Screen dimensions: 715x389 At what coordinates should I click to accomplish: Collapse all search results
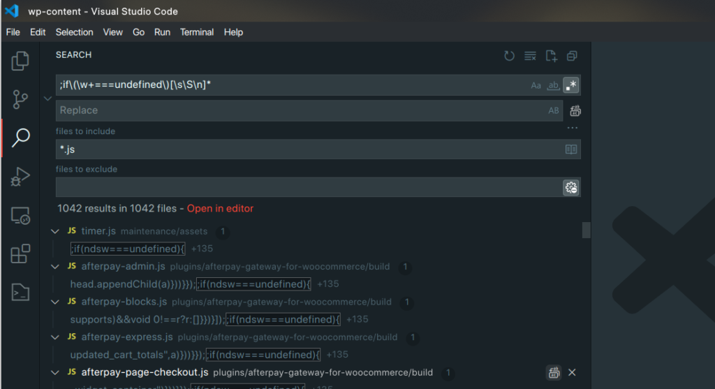[572, 56]
